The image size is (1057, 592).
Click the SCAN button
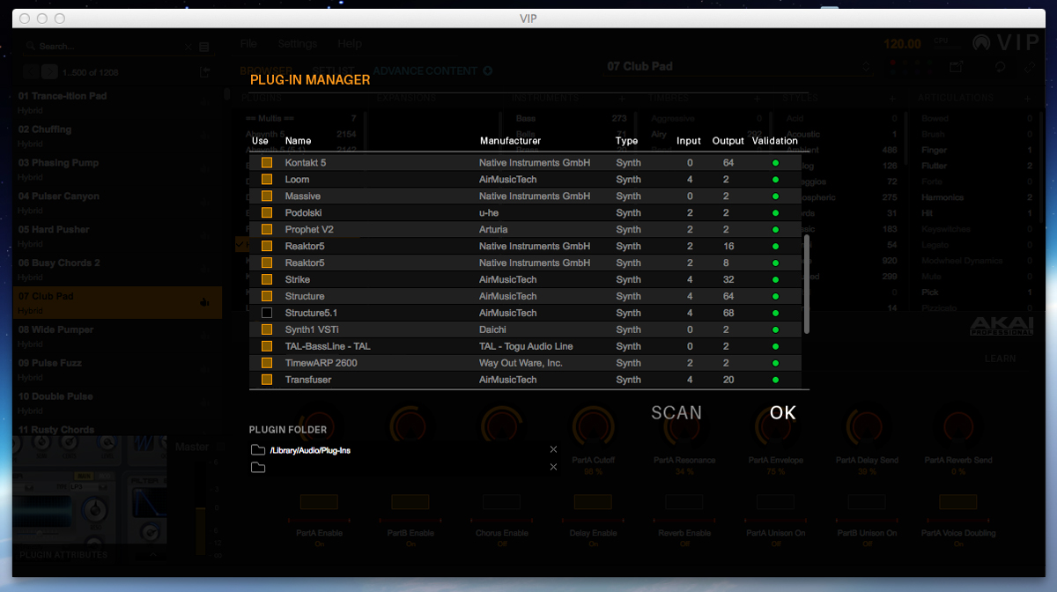[676, 412]
